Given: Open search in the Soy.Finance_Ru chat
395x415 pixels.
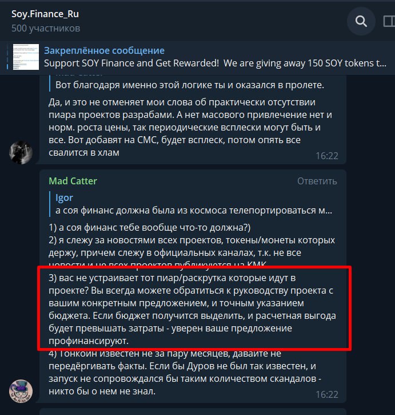Looking at the screenshot, I should click(x=361, y=21).
